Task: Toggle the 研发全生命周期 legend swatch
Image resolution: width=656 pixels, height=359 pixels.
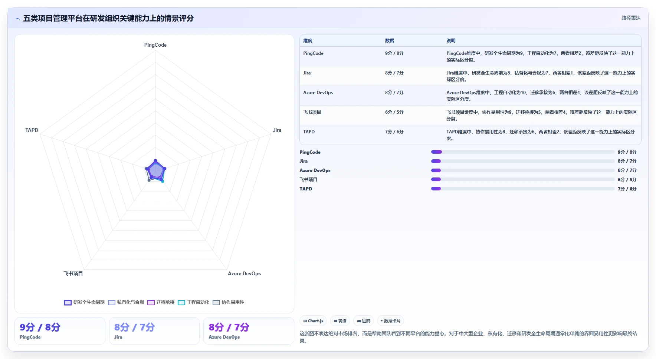Action: coord(68,303)
